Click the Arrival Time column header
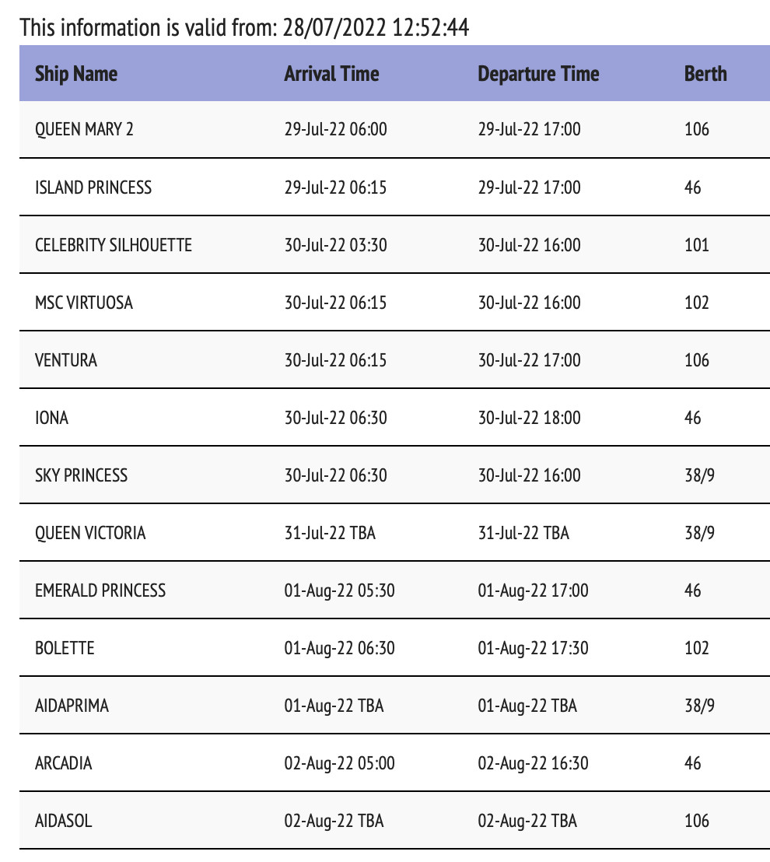Image resolution: width=770 pixels, height=862 pixels. coord(331,74)
